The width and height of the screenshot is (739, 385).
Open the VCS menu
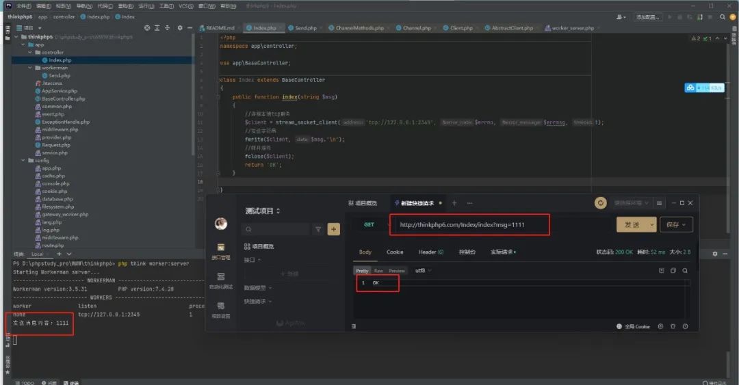185,6
